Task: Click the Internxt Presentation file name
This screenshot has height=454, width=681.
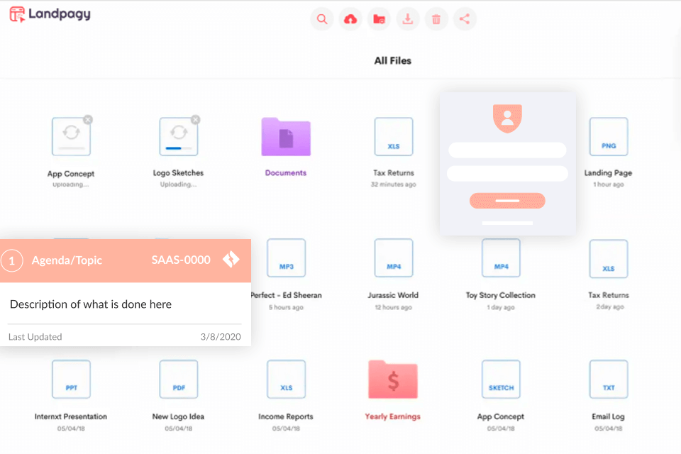Action: [x=71, y=416]
